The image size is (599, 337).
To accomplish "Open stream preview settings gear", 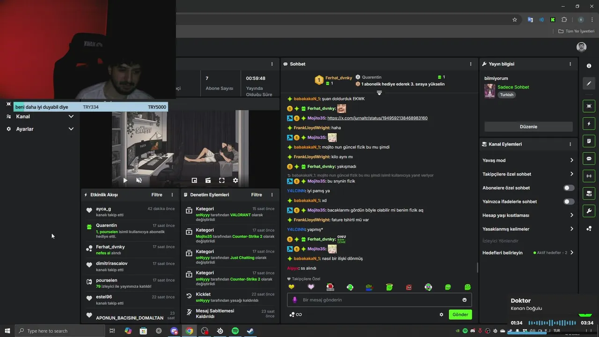I will pos(235,180).
